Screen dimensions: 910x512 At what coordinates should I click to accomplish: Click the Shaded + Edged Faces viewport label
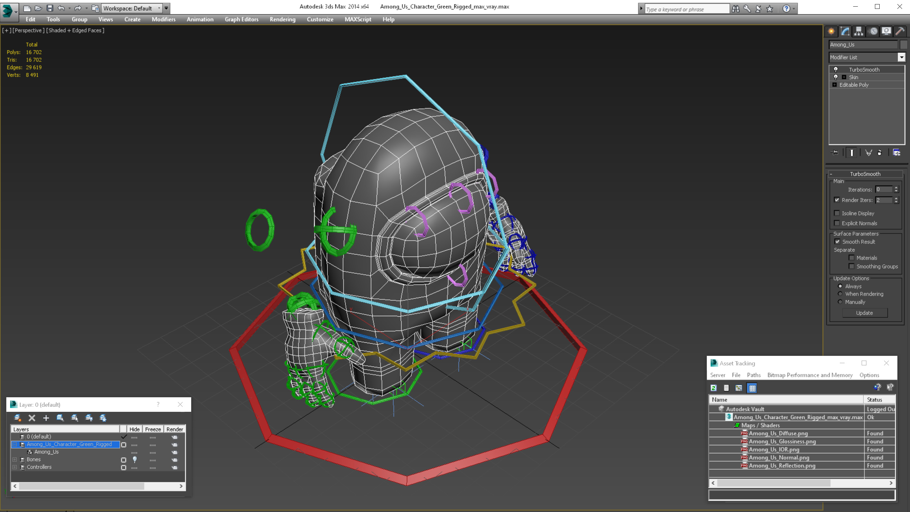[75, 30]
